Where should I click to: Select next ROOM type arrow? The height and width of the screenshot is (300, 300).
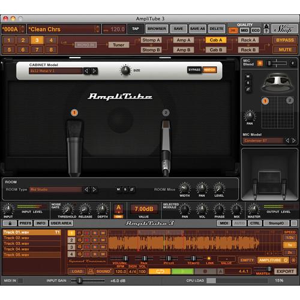94,189
